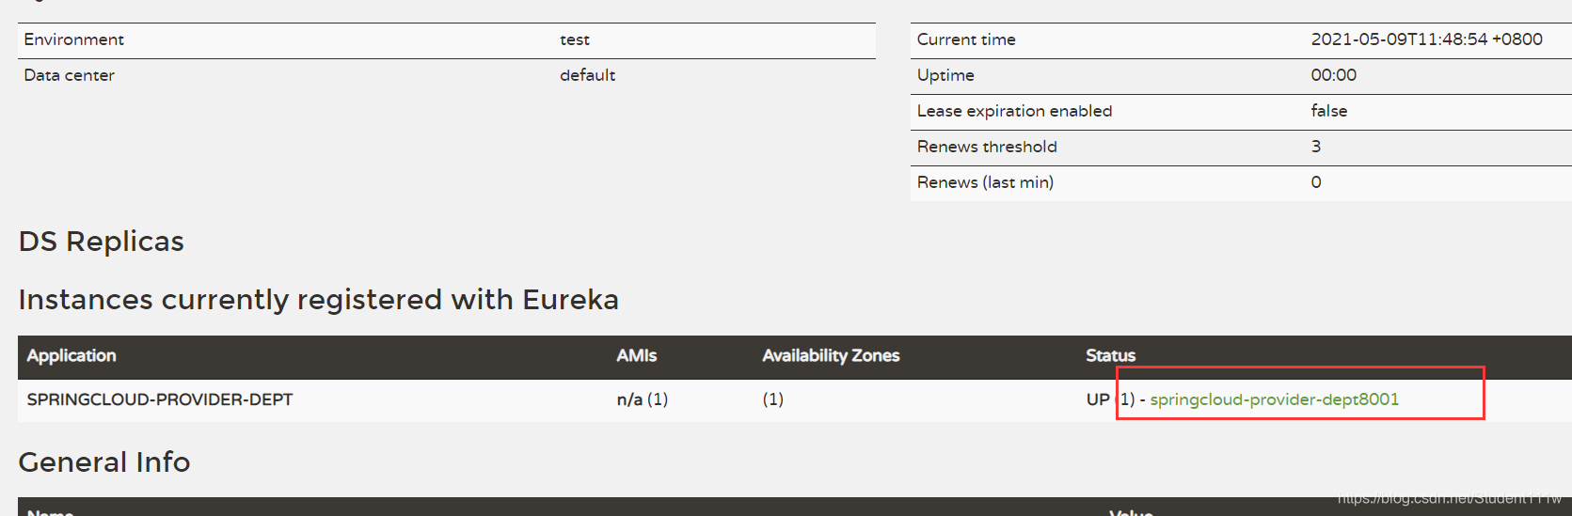Image resolution: width=1572 pixels, height=516 pixels.
Task: Select the SPRINGCLOUD-PROVIDER-DEPT application cell
Action: (x=160, y=399)
